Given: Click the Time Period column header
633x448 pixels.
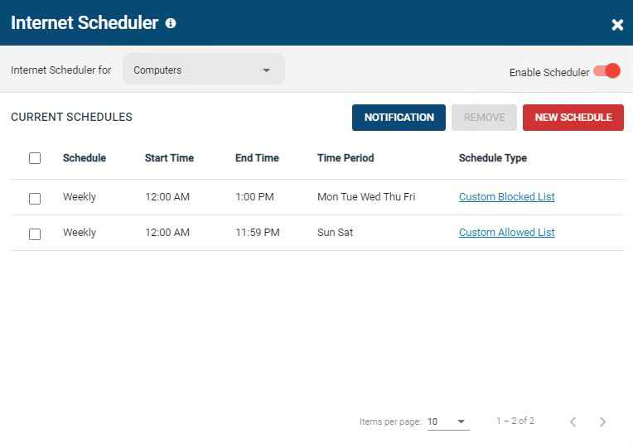Looking at the screenshot, I should [345, 158].
